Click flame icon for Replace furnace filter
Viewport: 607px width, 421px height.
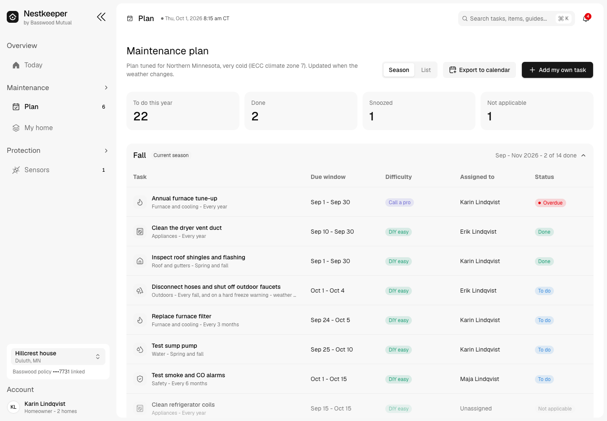(x=140, y=320)
